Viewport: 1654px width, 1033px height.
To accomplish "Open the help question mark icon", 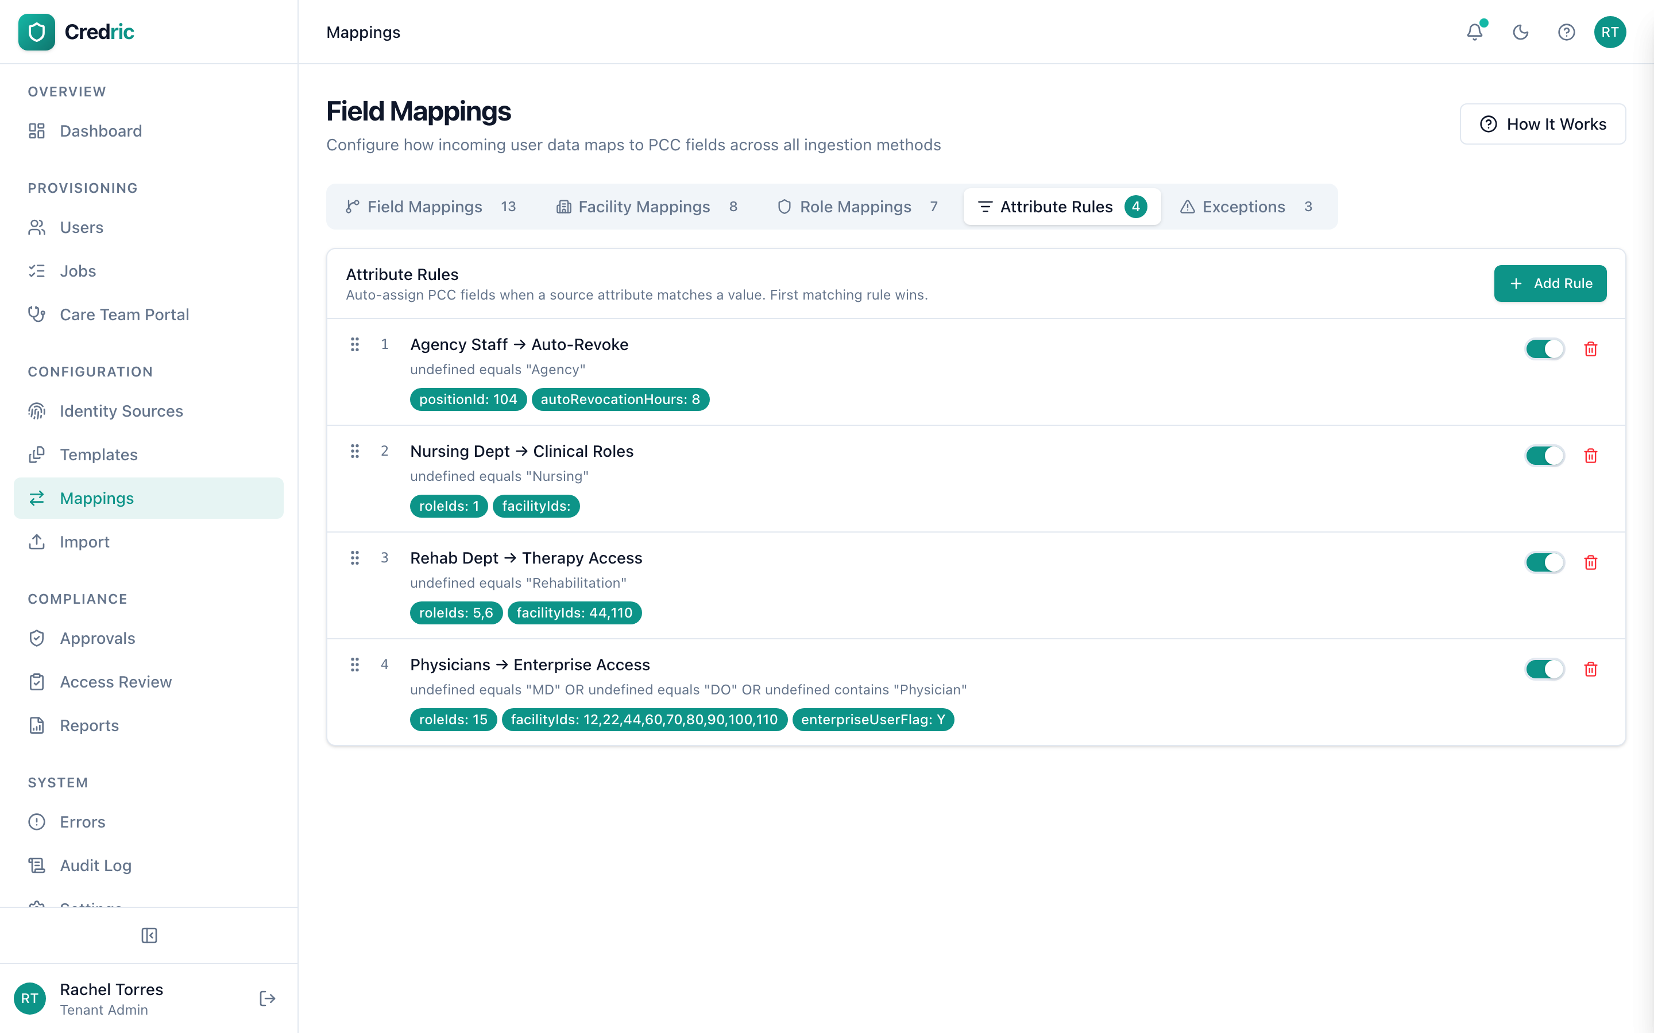I will 1566,32.
